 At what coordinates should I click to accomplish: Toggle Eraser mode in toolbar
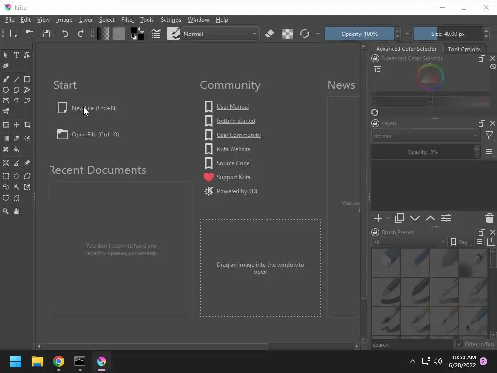click(x=270, y=34)
